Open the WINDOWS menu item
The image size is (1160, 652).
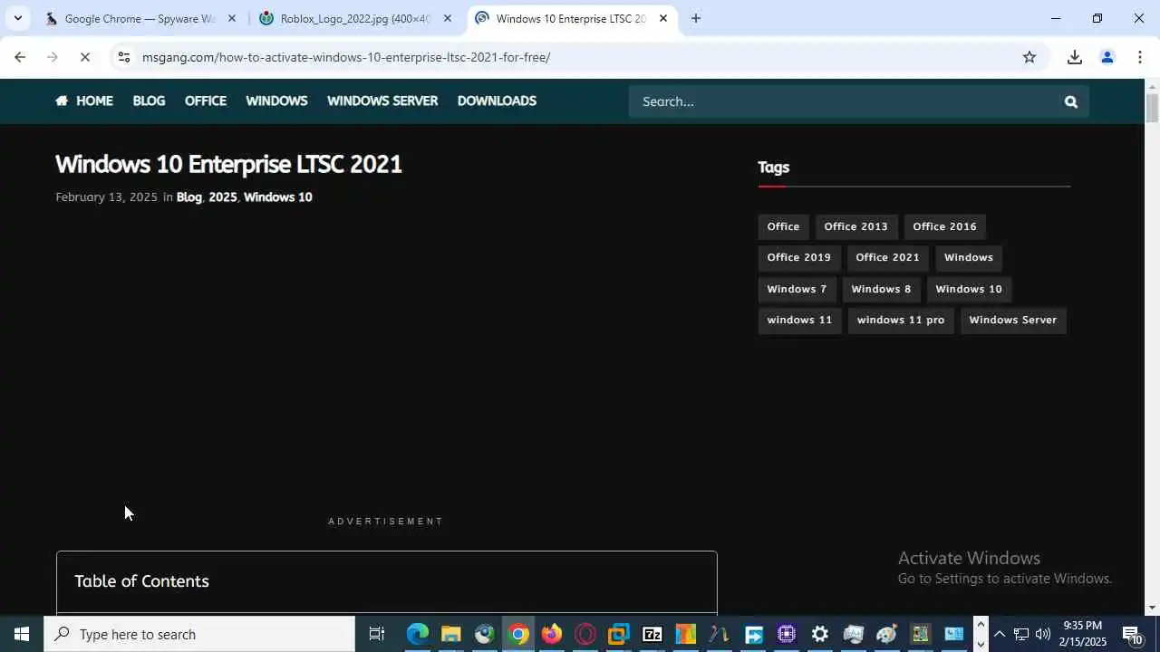point(276,101)
